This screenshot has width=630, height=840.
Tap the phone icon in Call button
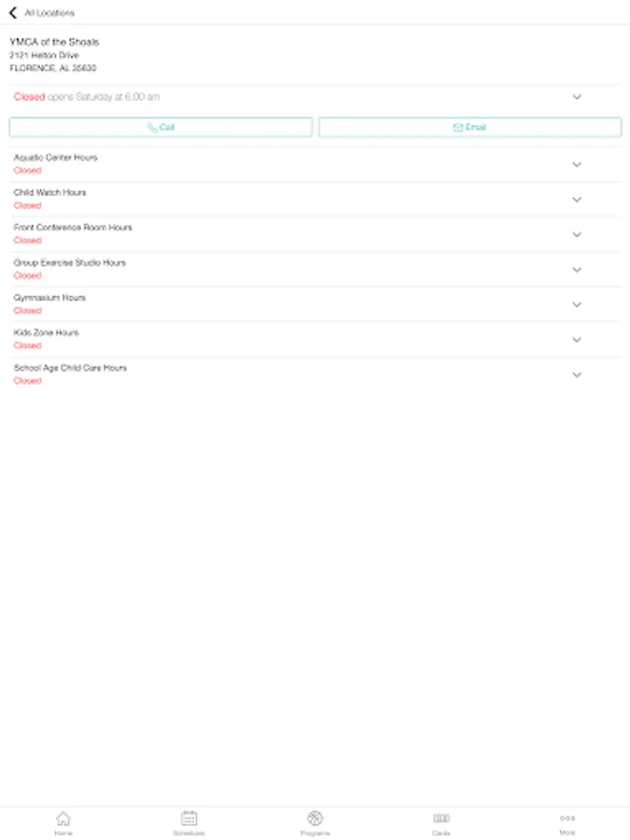(x=152, y=128)
